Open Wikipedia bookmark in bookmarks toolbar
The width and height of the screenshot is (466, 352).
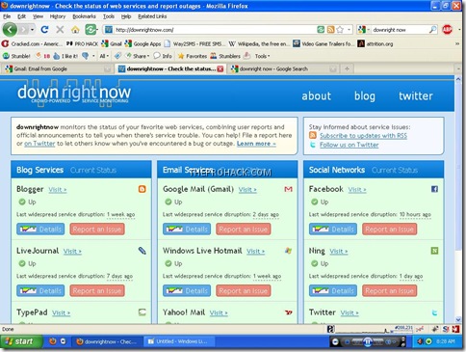click(x=259, y=43)
